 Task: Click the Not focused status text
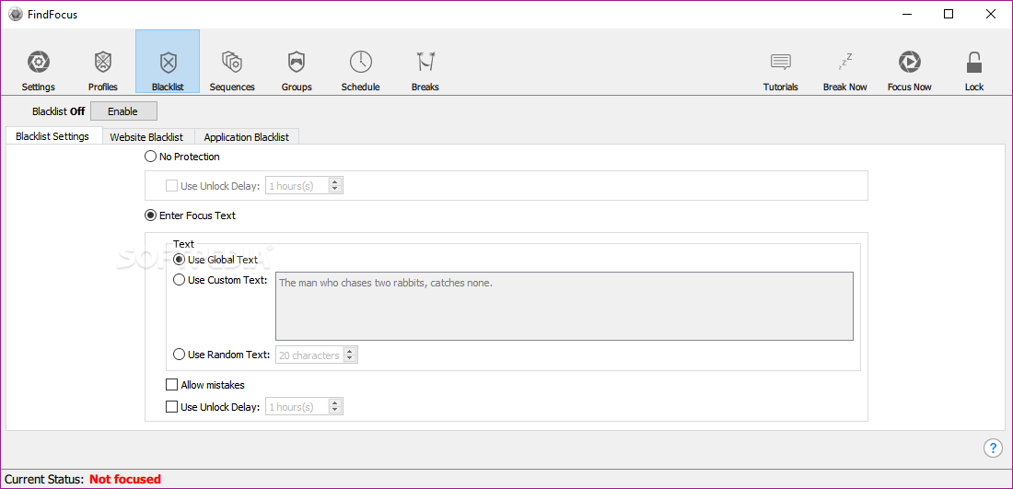point(125,479)
